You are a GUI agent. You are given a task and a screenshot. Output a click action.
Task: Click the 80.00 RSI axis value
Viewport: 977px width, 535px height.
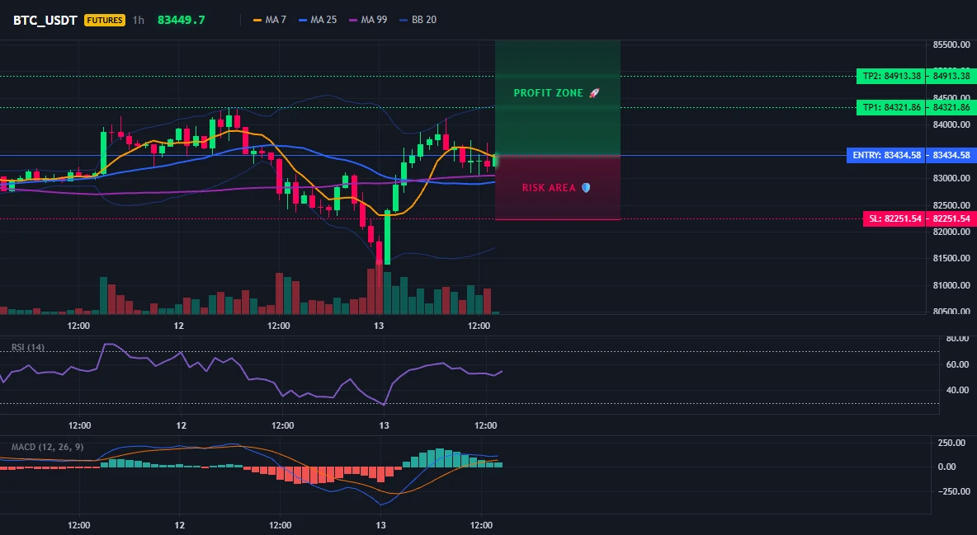point(957,339)
